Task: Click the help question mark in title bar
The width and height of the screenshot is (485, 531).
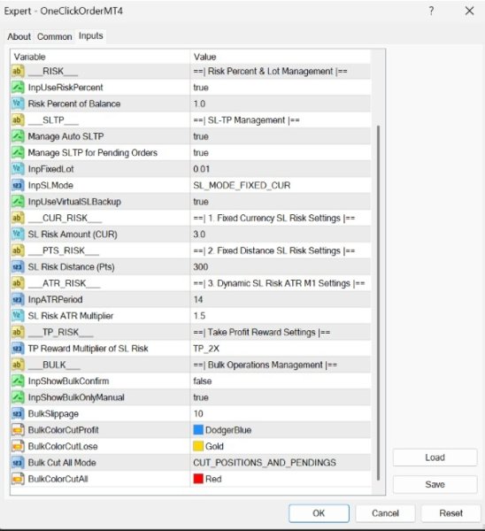Action: 431,12
